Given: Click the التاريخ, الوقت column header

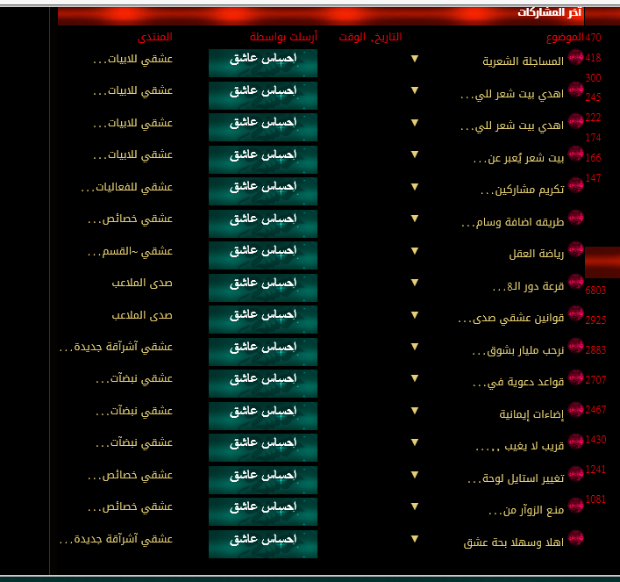Looking at the screenshot, I should pos(370,37).
